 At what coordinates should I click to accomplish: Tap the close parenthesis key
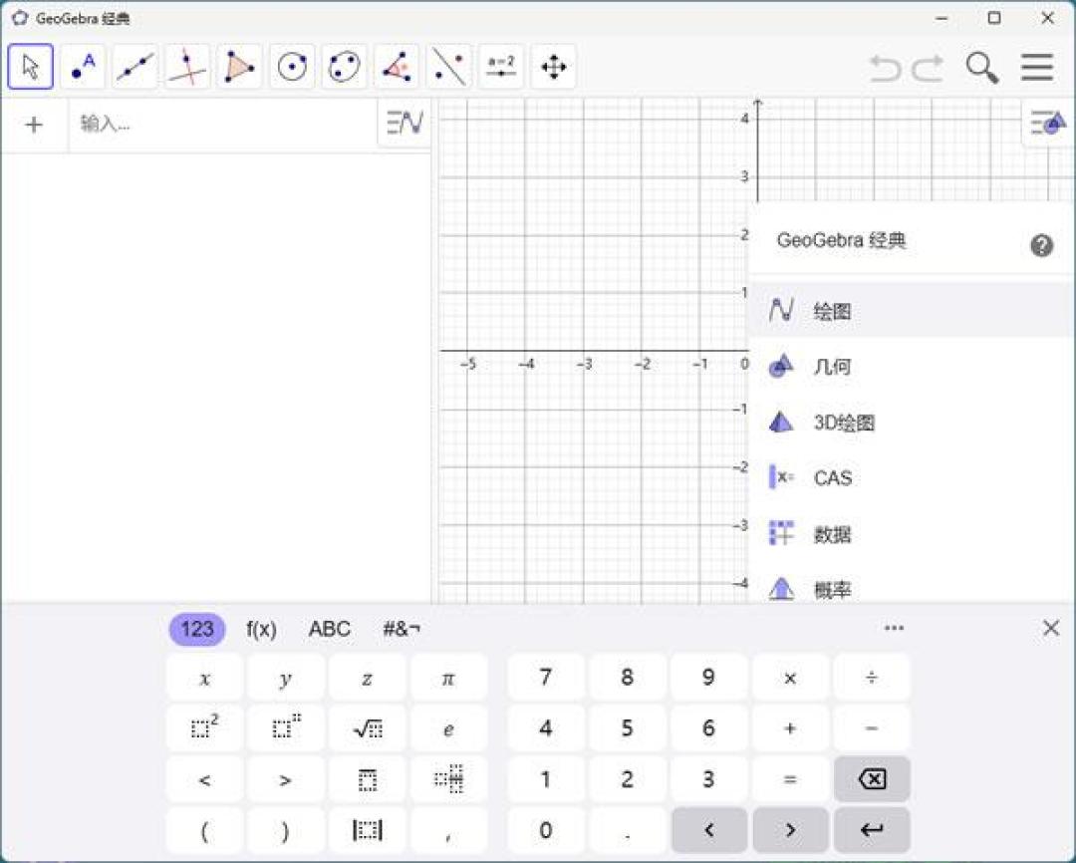[286, 830]
